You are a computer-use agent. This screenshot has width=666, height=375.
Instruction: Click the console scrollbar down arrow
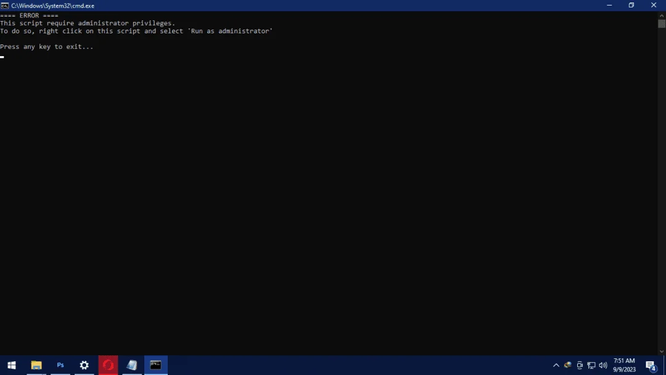(662, 352)
